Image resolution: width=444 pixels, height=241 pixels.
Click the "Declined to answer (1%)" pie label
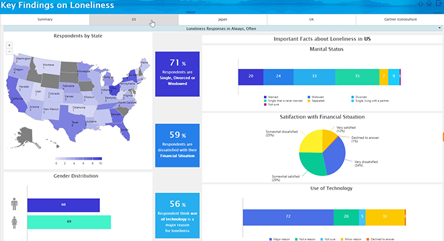click(365, 139)
